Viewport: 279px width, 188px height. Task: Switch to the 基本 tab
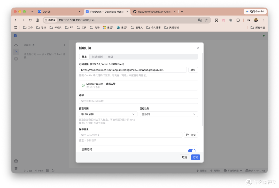[x=84, y=57]
